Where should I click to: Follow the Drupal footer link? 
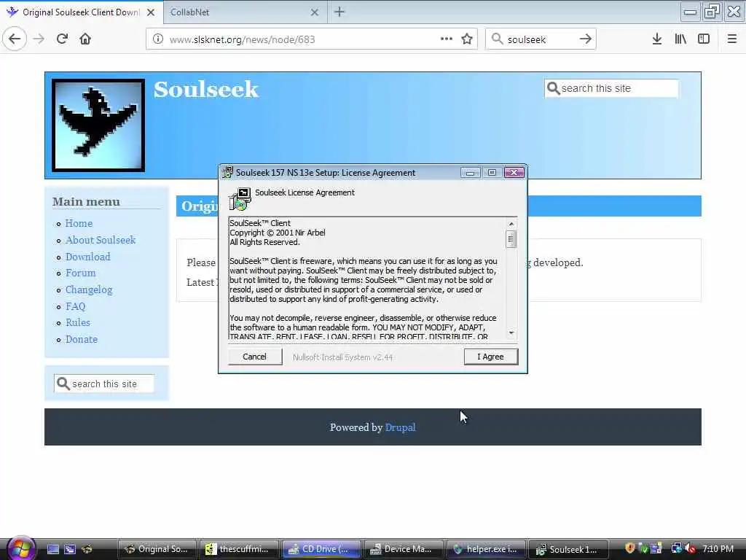coord(400,427)
